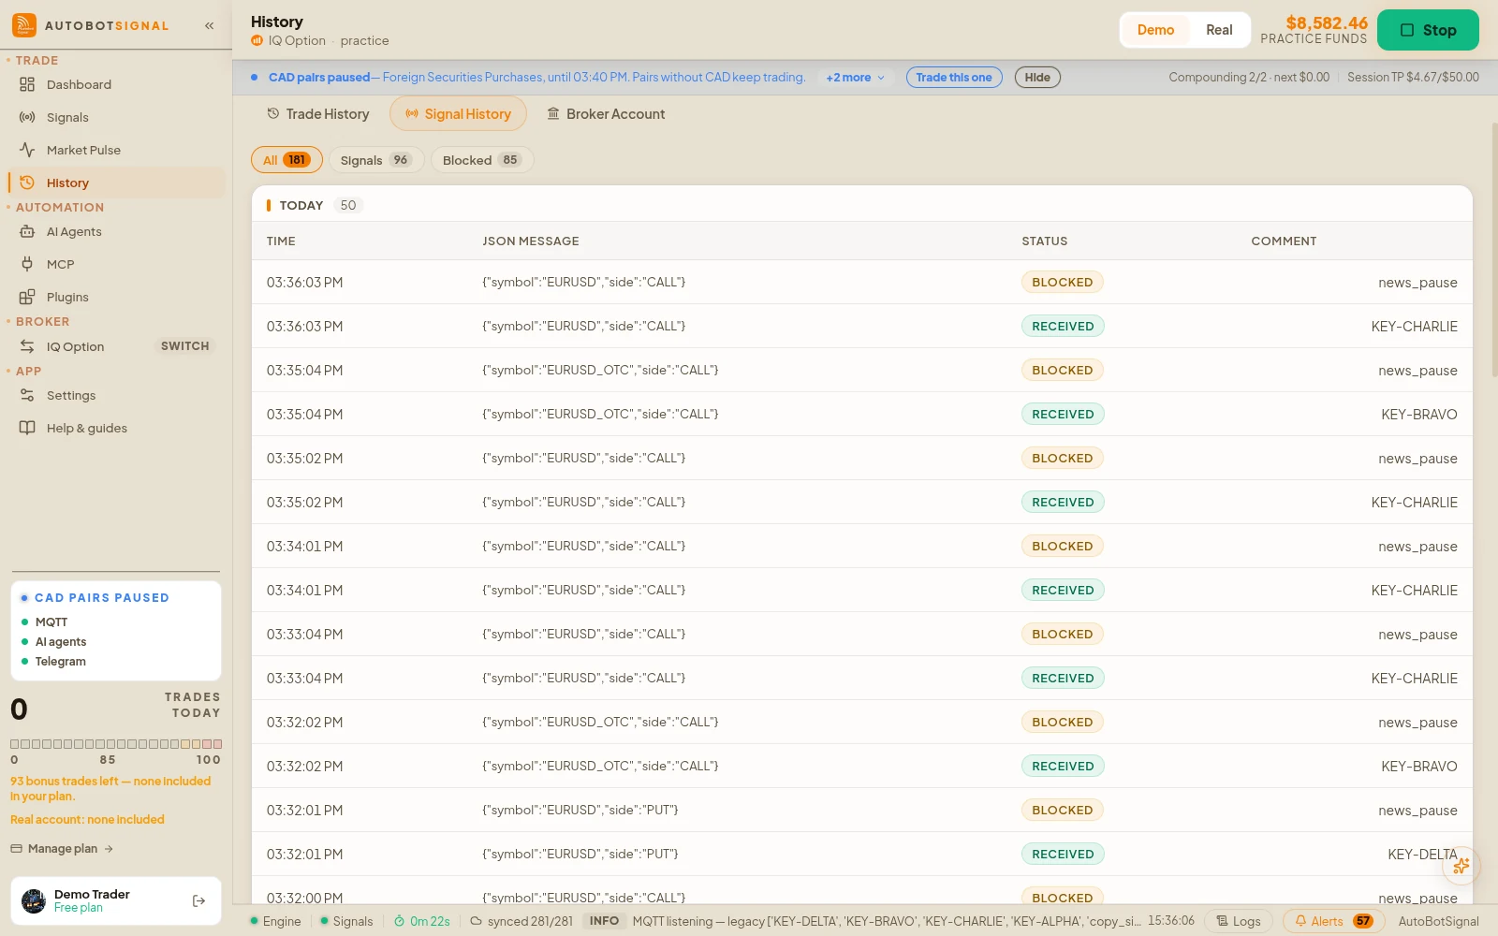Open the Demo Trader profile avatar
1498x936 pixels.
(x=34, y=901)
